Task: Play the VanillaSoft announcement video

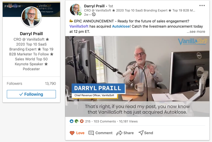Action: click(x=137, y=76)
